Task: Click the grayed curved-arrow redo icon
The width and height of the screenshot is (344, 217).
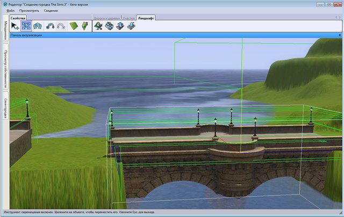Action: (x=61, y=26)
